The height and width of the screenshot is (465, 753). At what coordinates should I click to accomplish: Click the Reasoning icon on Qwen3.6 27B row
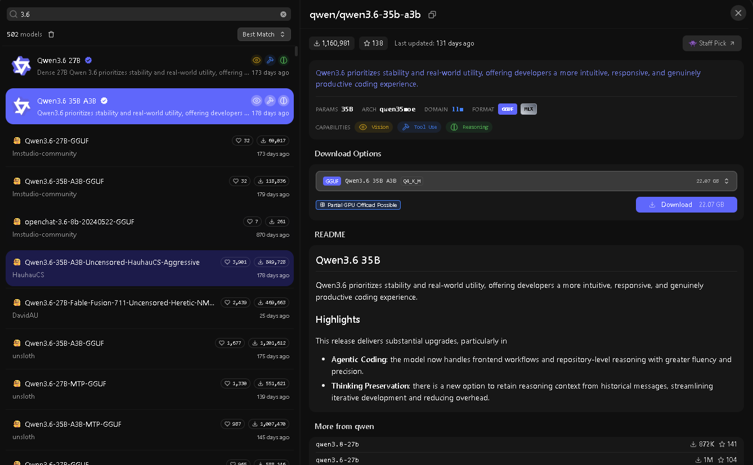point(284,60)
